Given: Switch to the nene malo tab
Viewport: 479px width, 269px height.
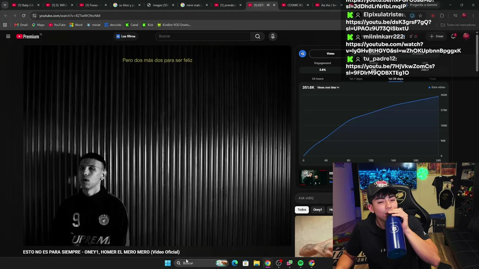Looking at the screenshot, I should click(193, 5).
